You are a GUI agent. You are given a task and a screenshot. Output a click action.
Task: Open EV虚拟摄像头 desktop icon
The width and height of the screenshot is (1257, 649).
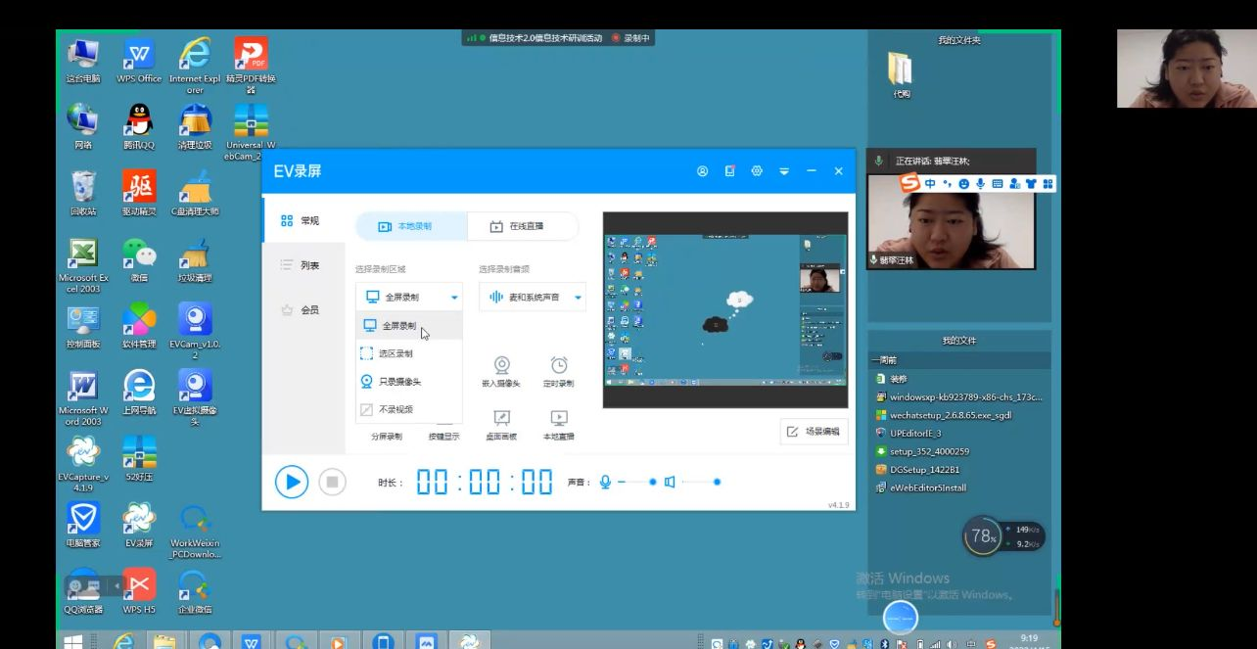click(195, 398)
